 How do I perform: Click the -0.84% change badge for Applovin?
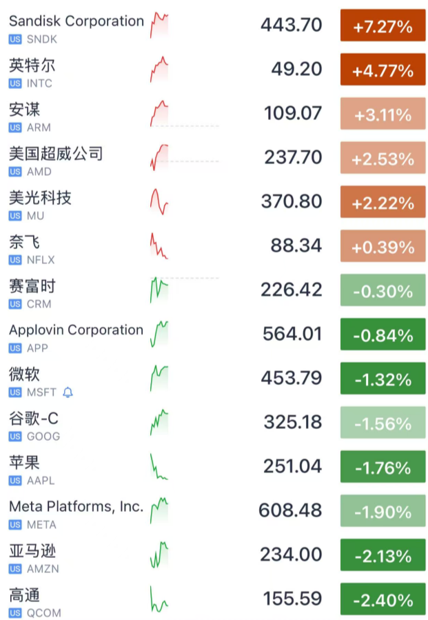[383, 335]
